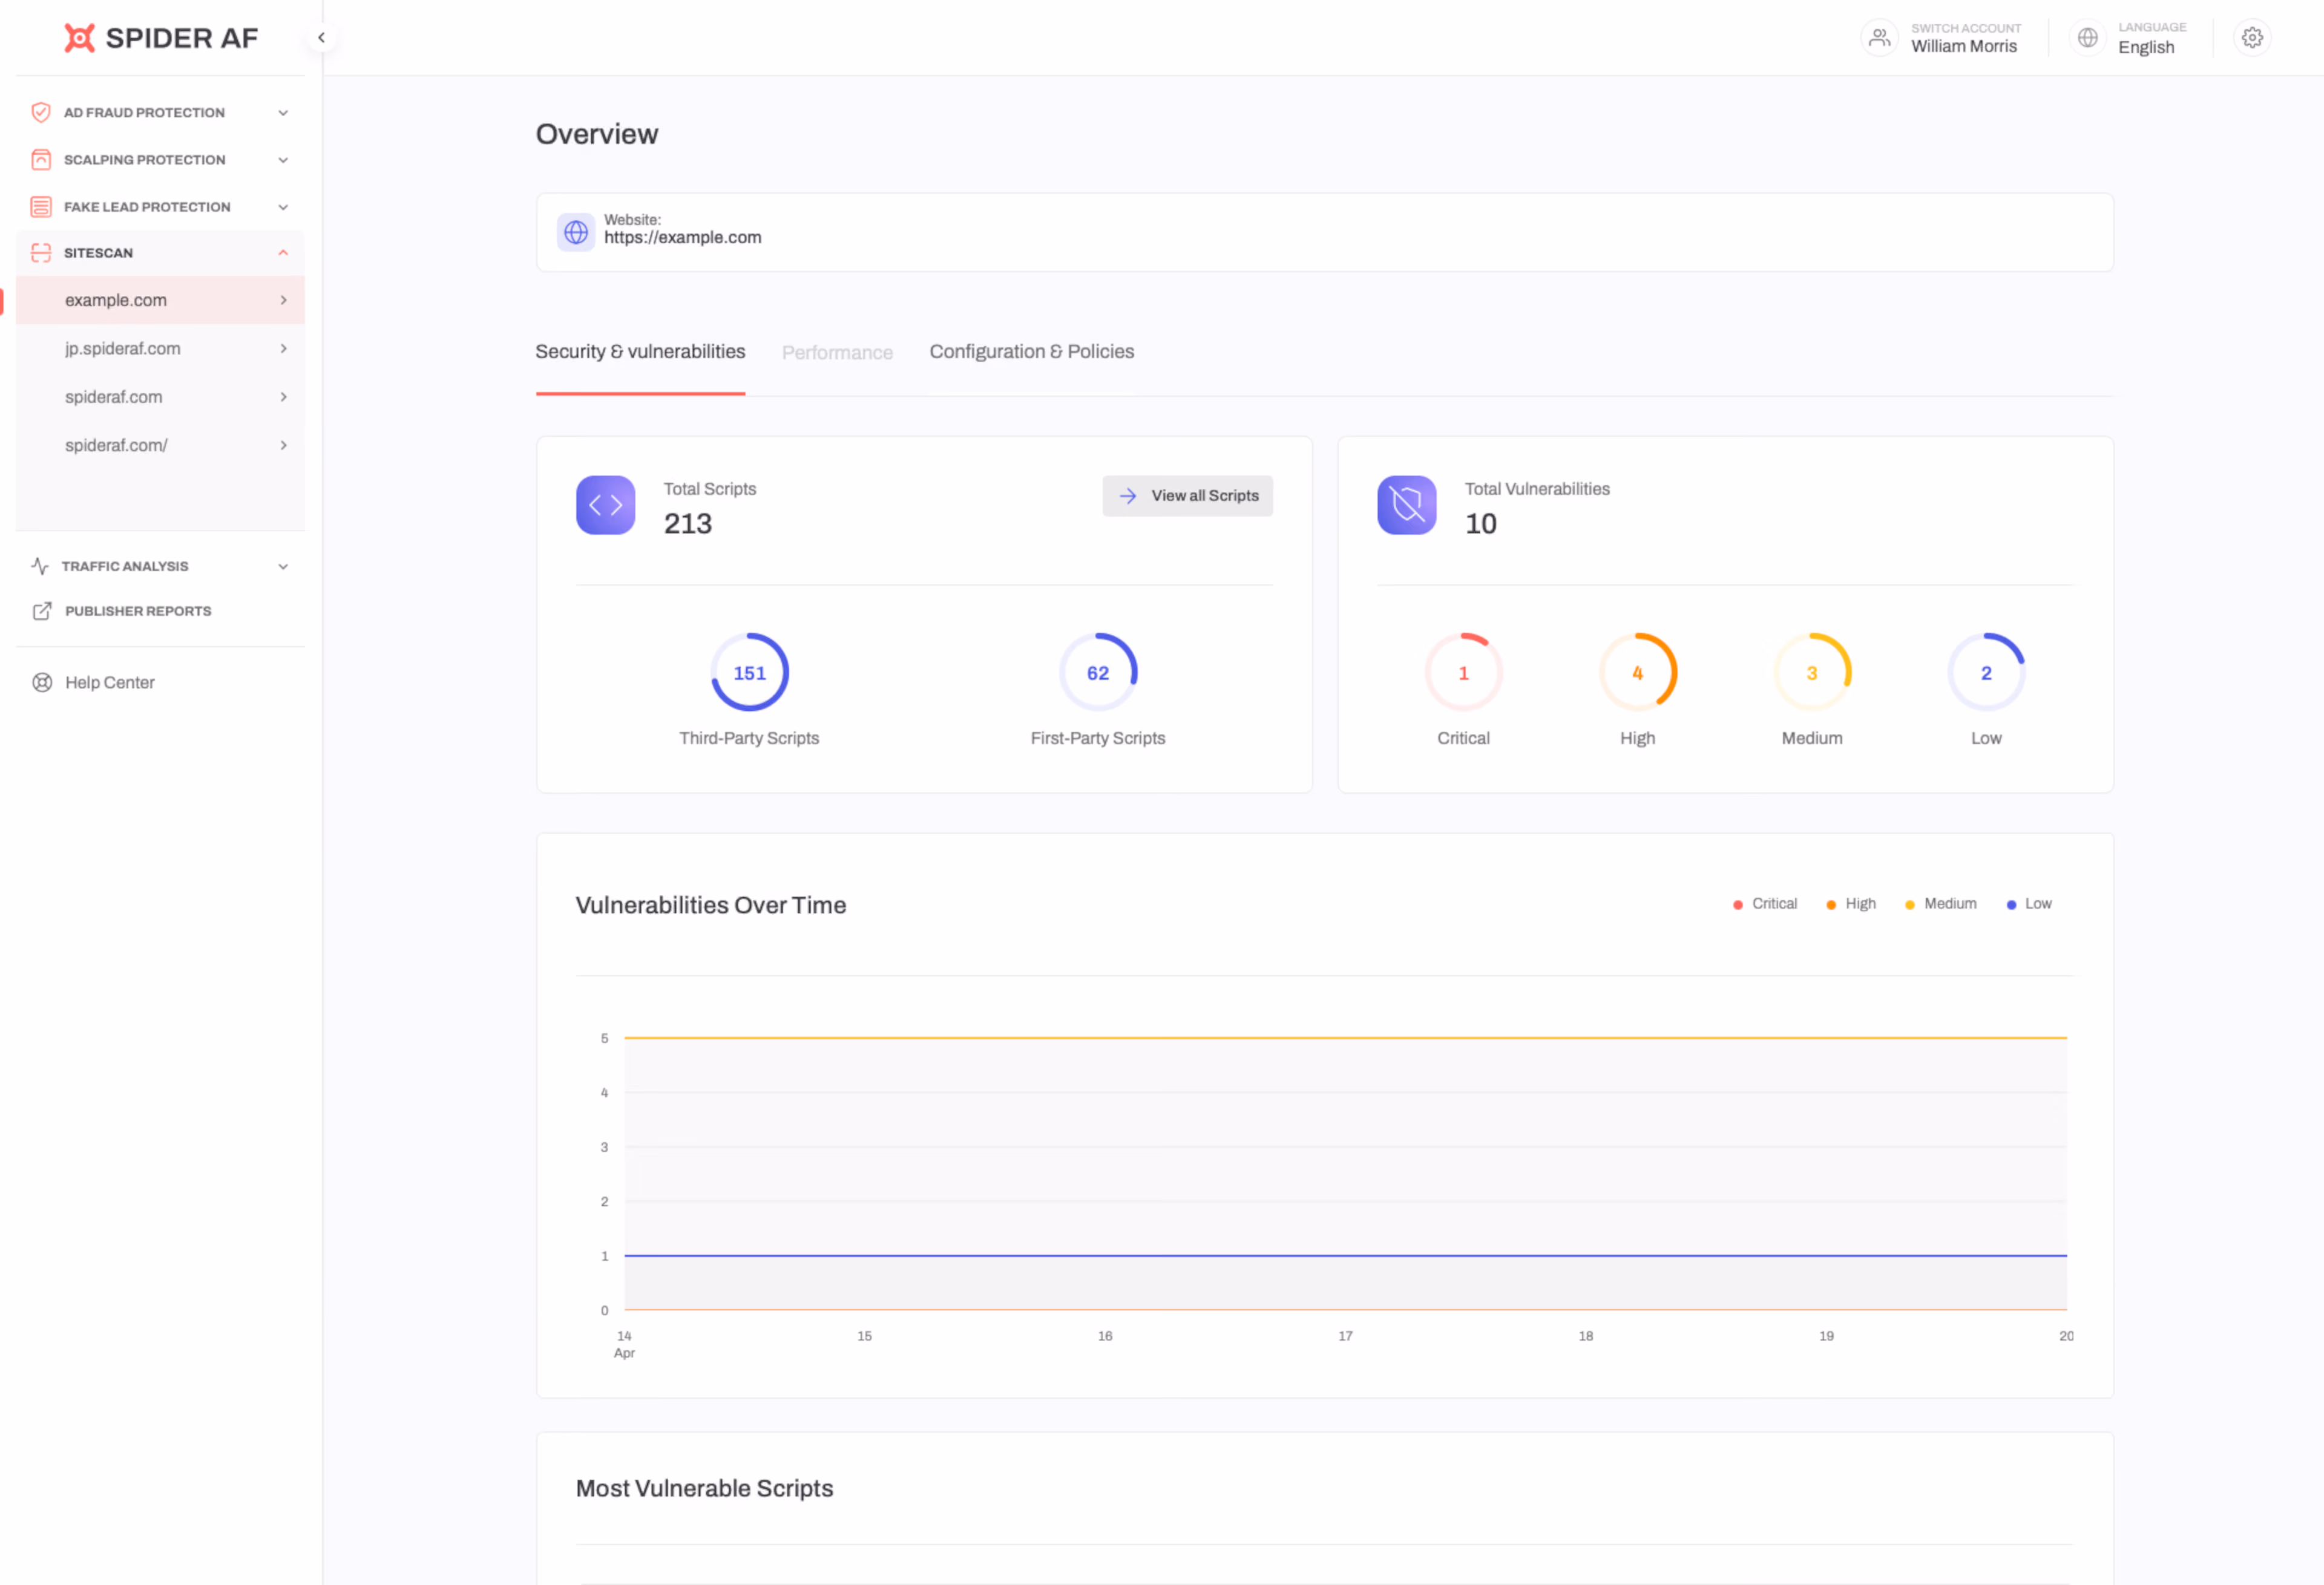Click the language globe icon
The image size is (2324, 1585).
2087,38
